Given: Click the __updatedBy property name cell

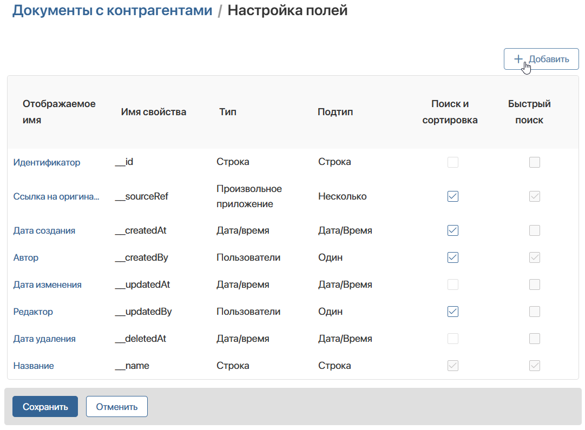Looking at the screenshot, I should tap(143, 312).
